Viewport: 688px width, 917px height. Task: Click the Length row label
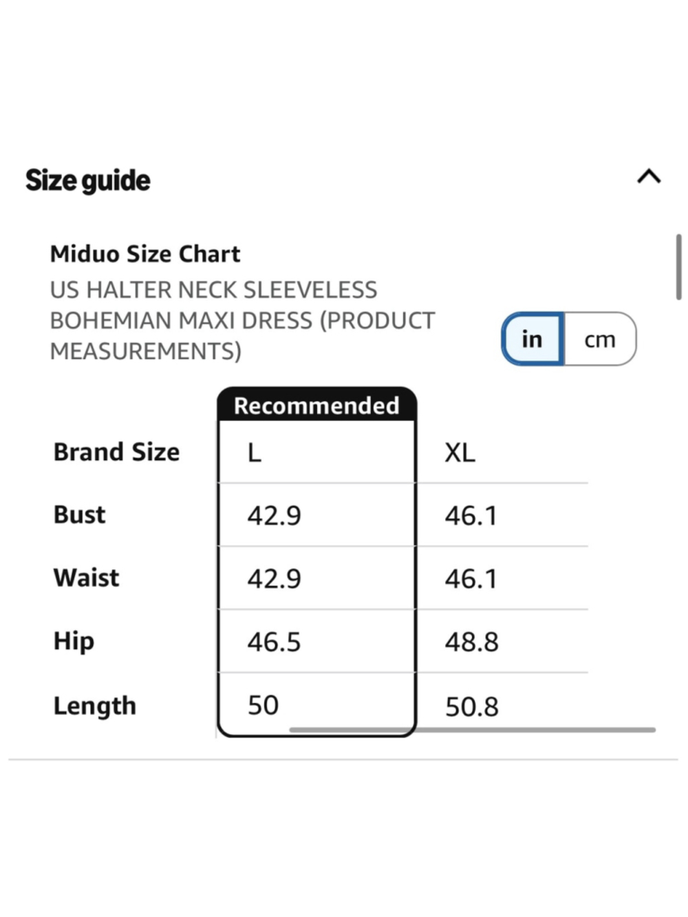95,706
